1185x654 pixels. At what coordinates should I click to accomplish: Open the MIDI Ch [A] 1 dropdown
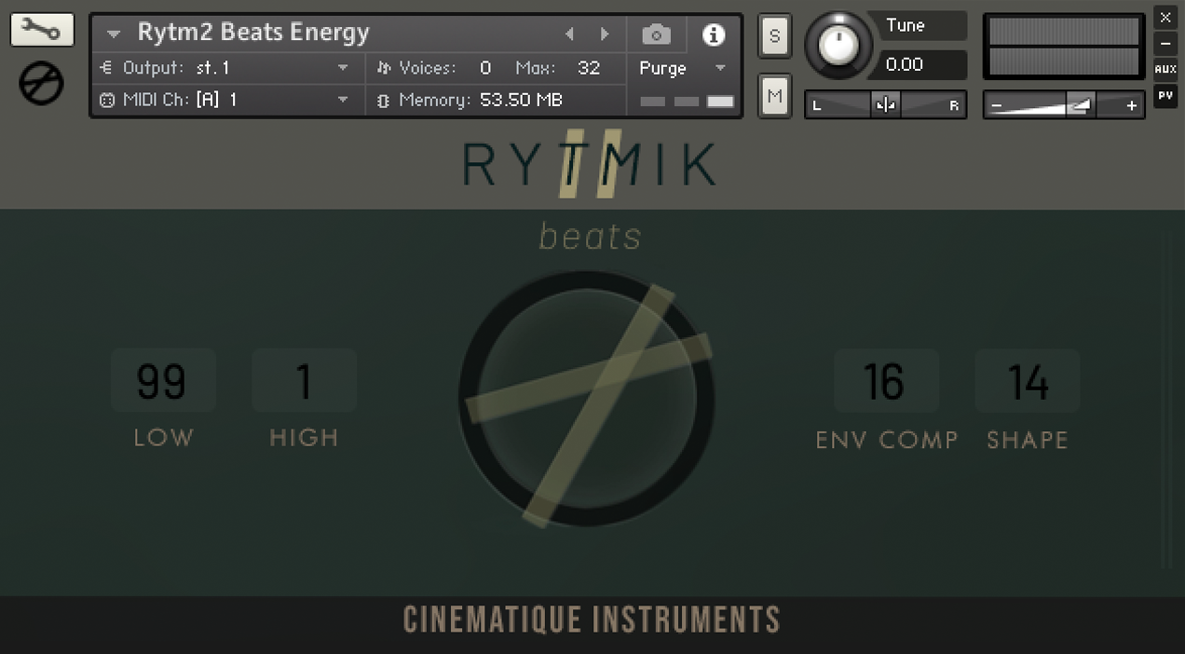click(x=225, y=100)
